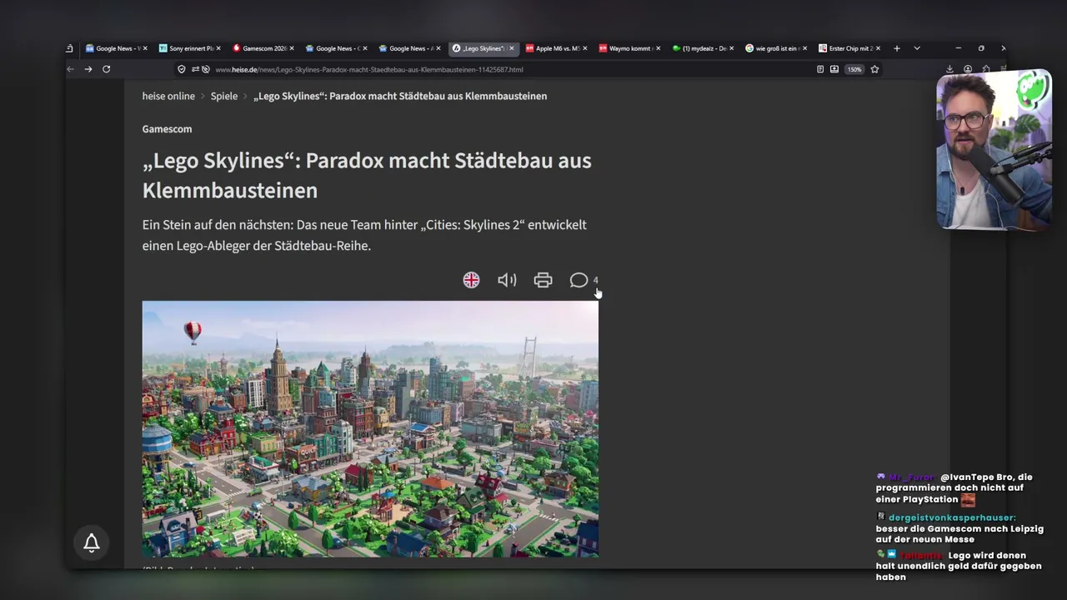
Task: Open the 'Spiele' breadcrumb link
Action: 224,96
